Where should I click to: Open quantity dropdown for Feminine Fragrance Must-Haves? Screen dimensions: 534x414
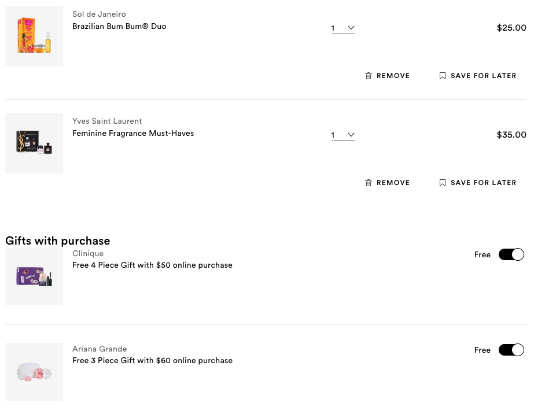tap(343, 135)
